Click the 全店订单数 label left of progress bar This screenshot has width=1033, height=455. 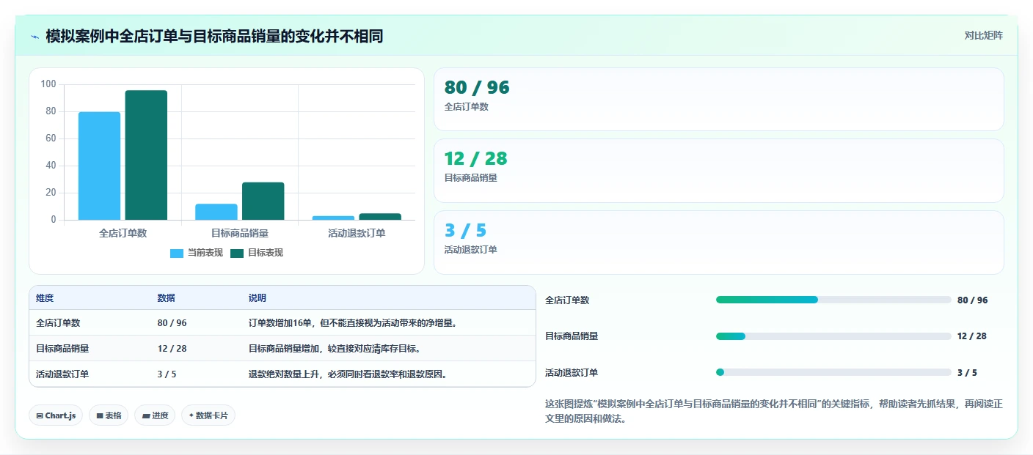pyautogui.click(x=567, y=300)
